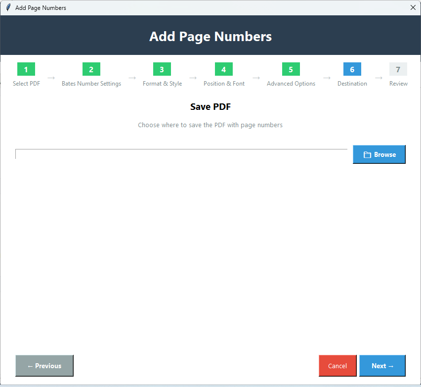
Task: Click the "Destination" step label
Action: point(352,84)
